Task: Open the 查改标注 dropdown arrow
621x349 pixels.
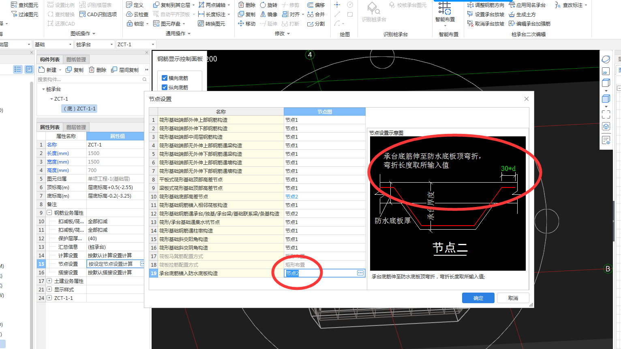Action: tap(586, 5)
